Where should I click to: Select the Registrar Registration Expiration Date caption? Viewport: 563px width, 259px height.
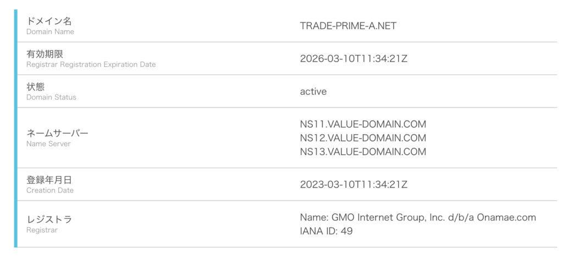pyautogui.click(x=91, y=64)
